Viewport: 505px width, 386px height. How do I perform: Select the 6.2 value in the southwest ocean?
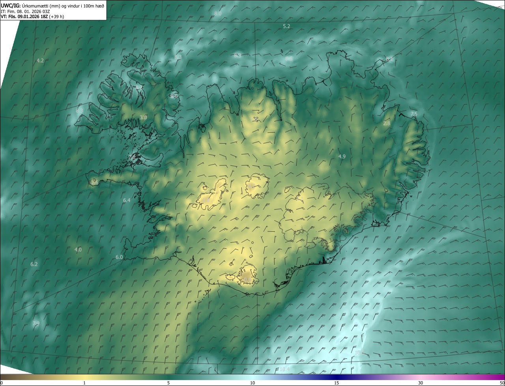[34, 264]
